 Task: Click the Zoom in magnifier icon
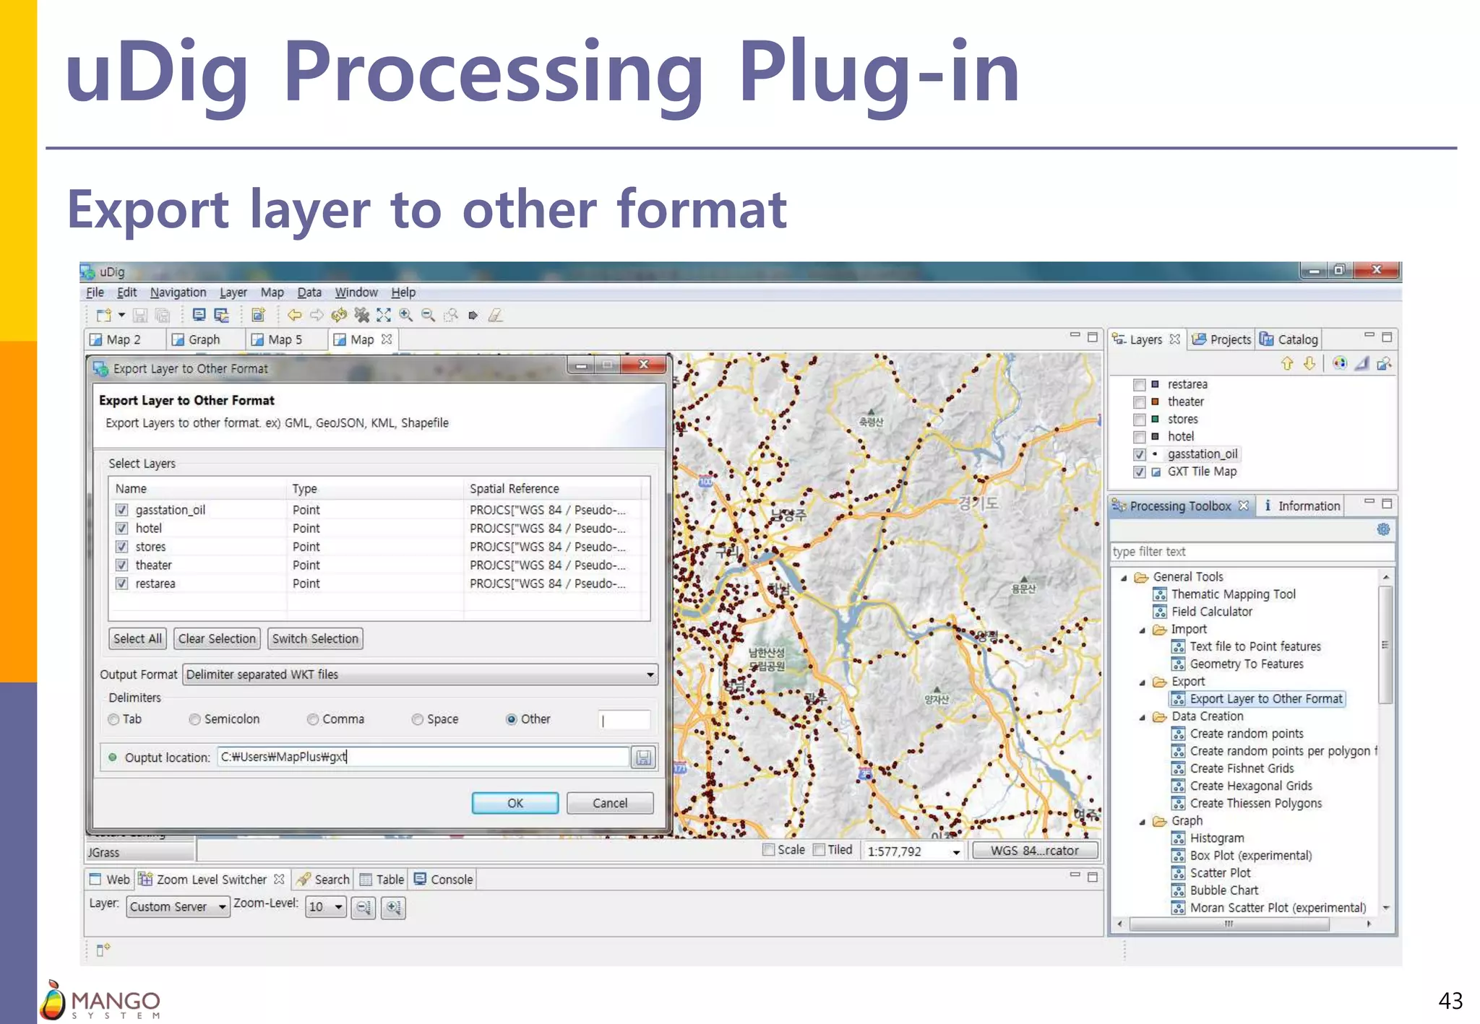pos(406,315)
